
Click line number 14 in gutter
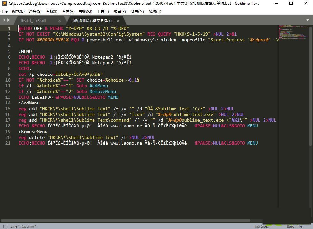[8, 103]
